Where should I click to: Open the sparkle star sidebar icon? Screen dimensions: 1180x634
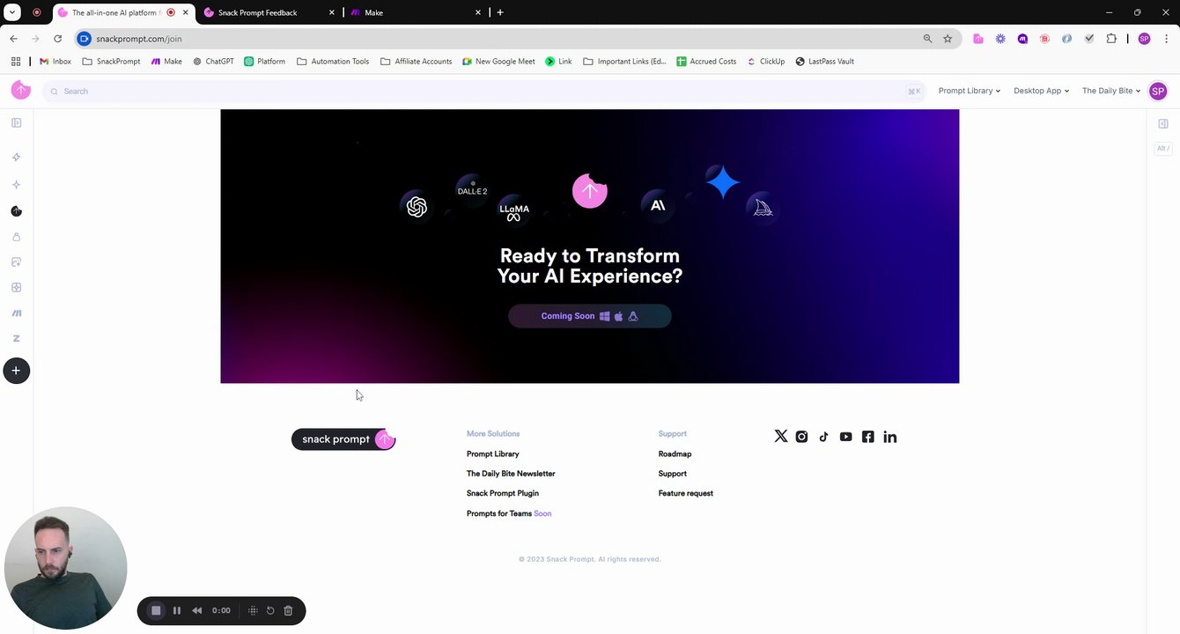click(16, 185)
